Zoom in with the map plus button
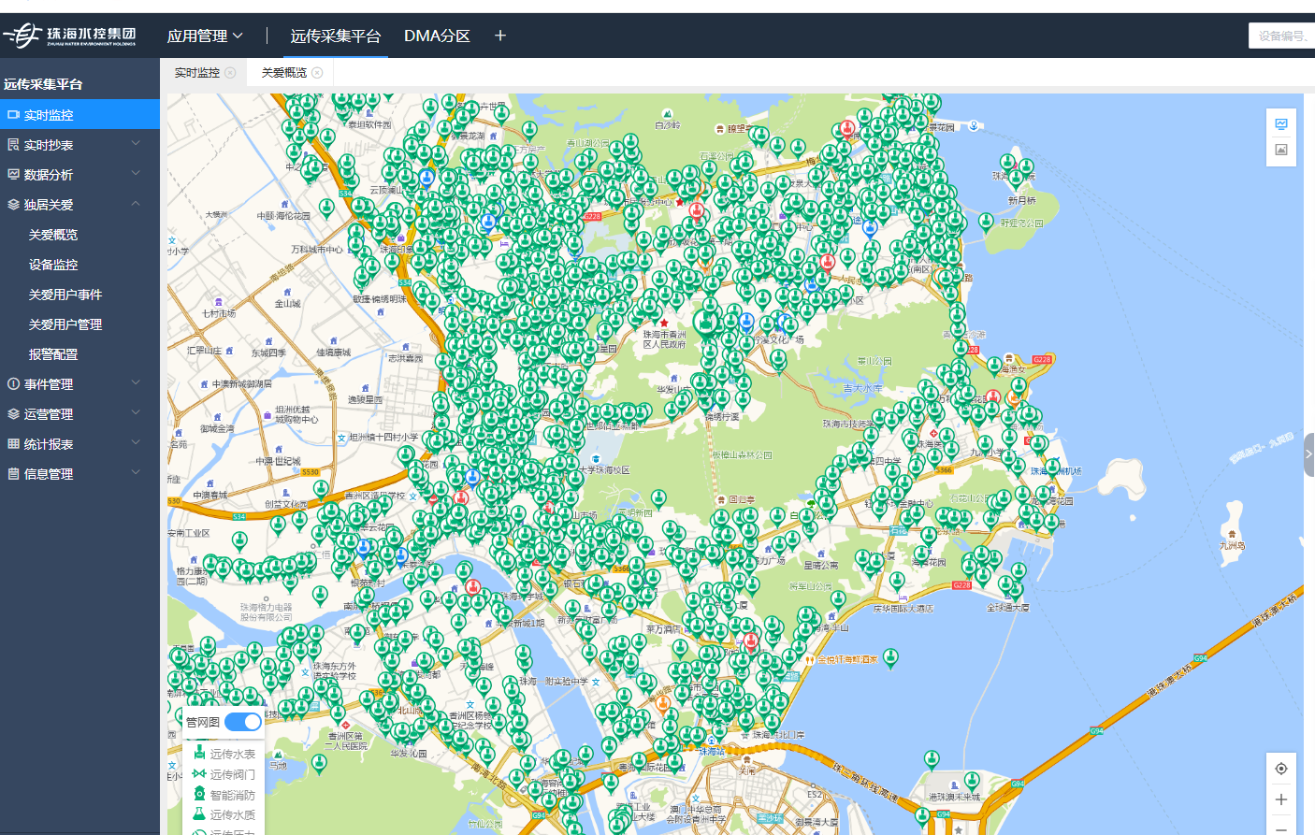The image size is (1315, 835). tap(1280, 799)
